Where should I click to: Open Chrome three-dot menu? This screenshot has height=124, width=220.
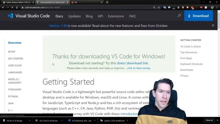[217, 8]
